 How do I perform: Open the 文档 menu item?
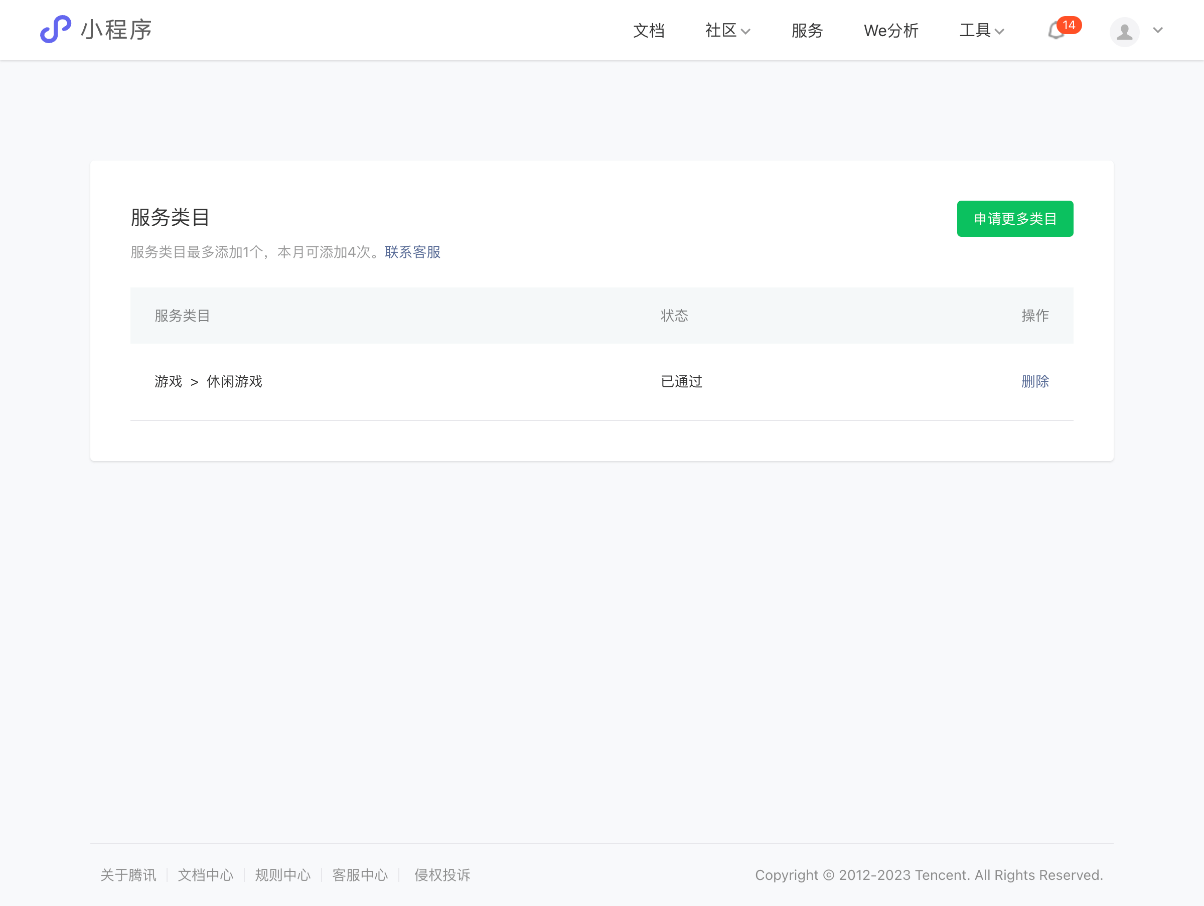[x=648, y=31]
